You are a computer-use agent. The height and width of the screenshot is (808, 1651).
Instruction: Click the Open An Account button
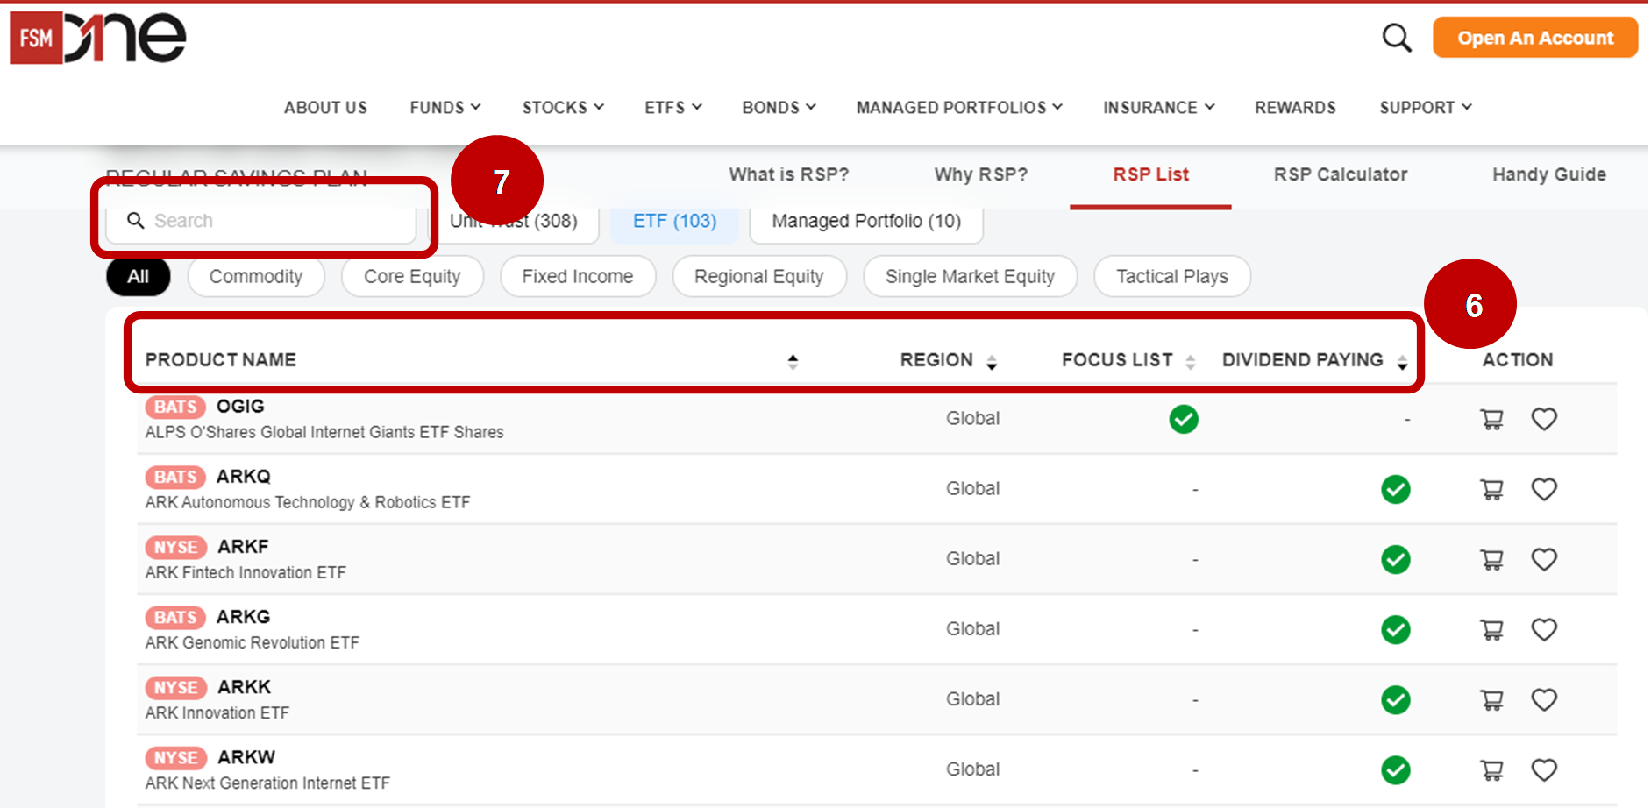coord(1534,38)
